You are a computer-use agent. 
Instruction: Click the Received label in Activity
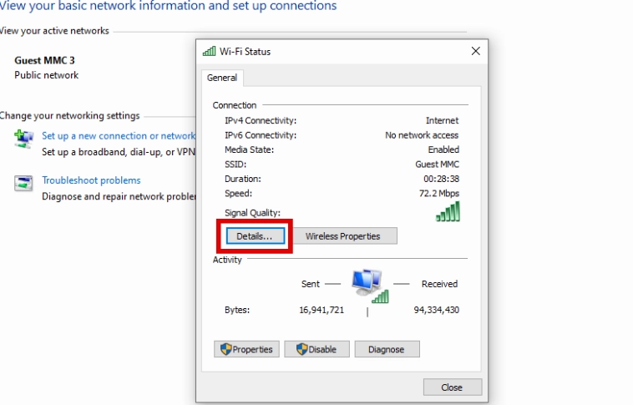[439, 284]
